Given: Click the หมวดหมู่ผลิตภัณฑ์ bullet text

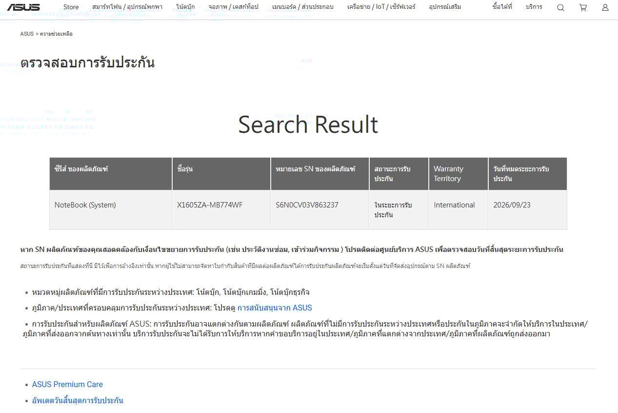Looking at the screenshot, I should [171, 292].
